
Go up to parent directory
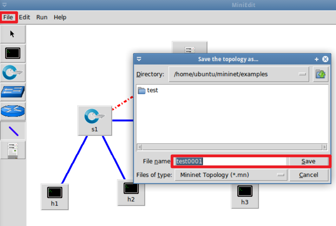(x=321, y=74)
